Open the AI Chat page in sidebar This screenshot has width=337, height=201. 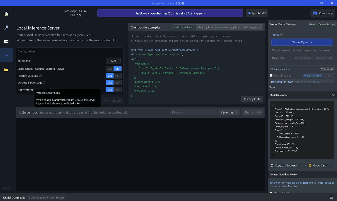6,42
